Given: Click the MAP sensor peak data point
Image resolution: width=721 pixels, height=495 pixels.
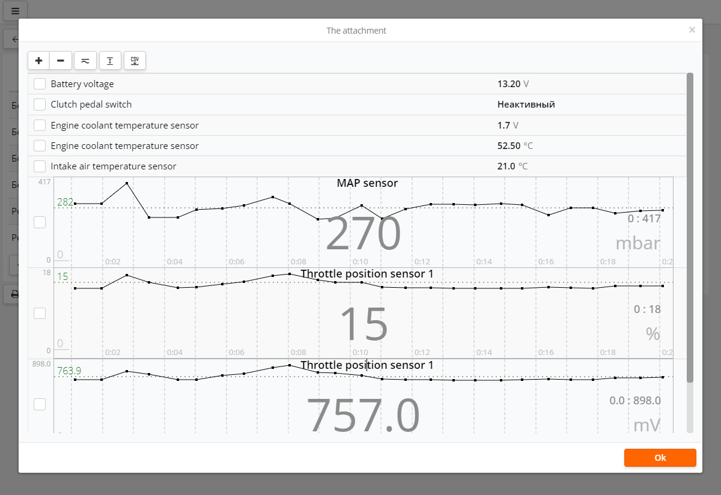Looking at the screenshot, I should 127,183.
